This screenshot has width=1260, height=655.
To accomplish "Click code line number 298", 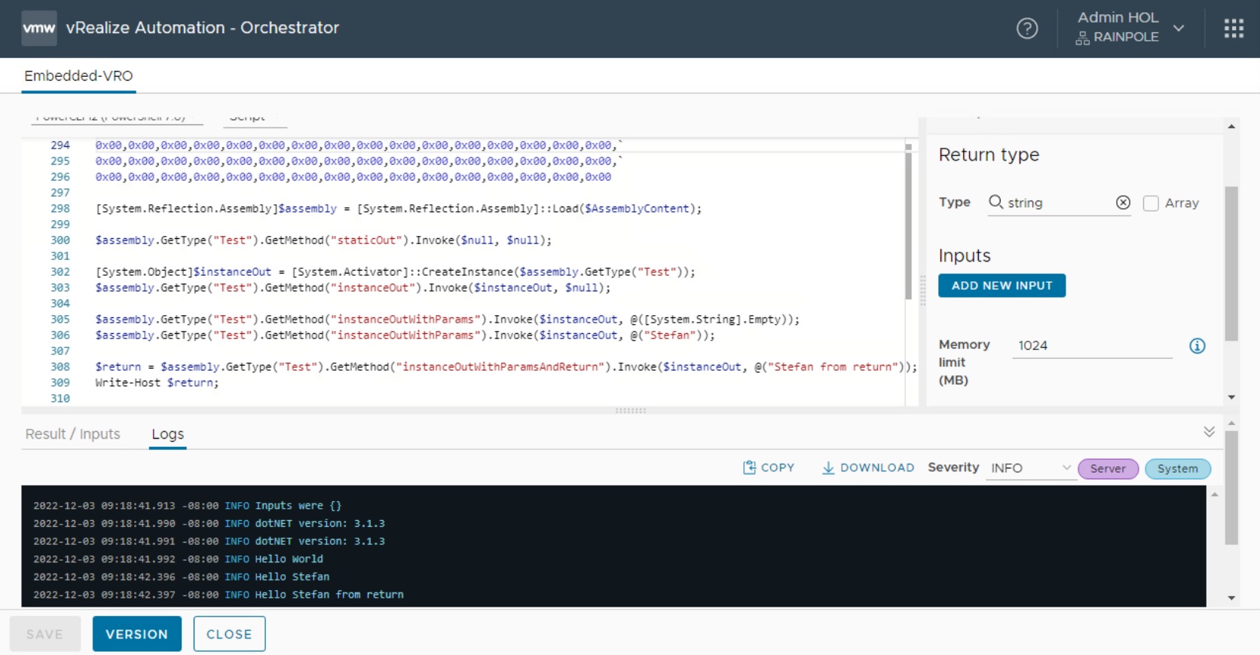I will click(x=60, y=209).
